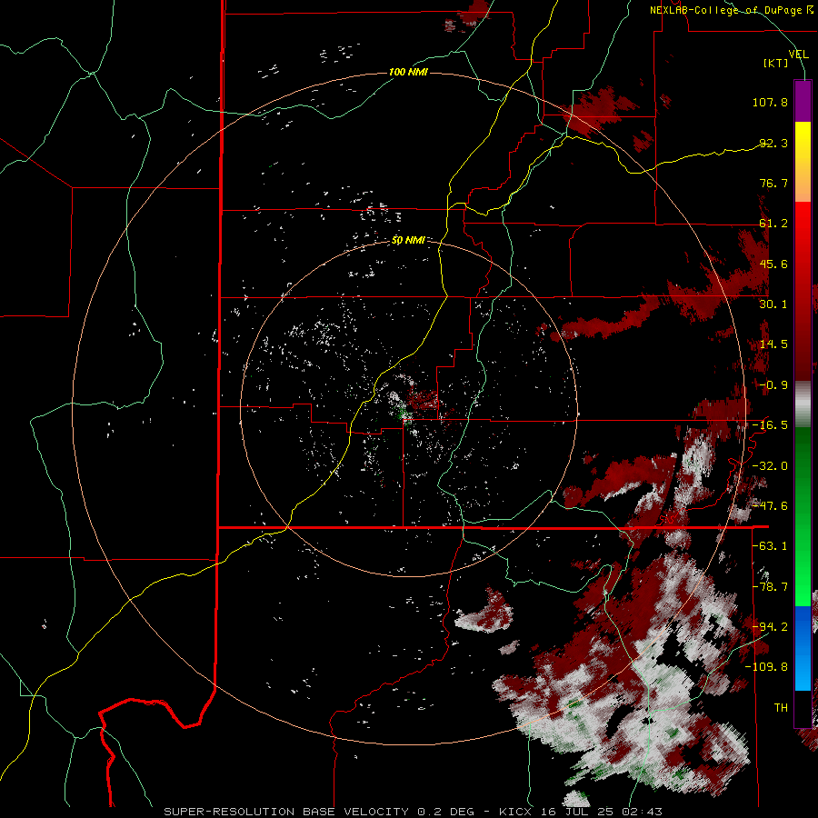Pick the purple segment of color bar
Viewport: 818px width, 818px height.
coord(803,101)
